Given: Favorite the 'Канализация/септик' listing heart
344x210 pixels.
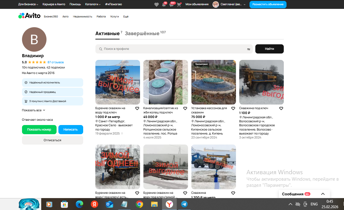Looking at the screenshot, I should (185, 109).
